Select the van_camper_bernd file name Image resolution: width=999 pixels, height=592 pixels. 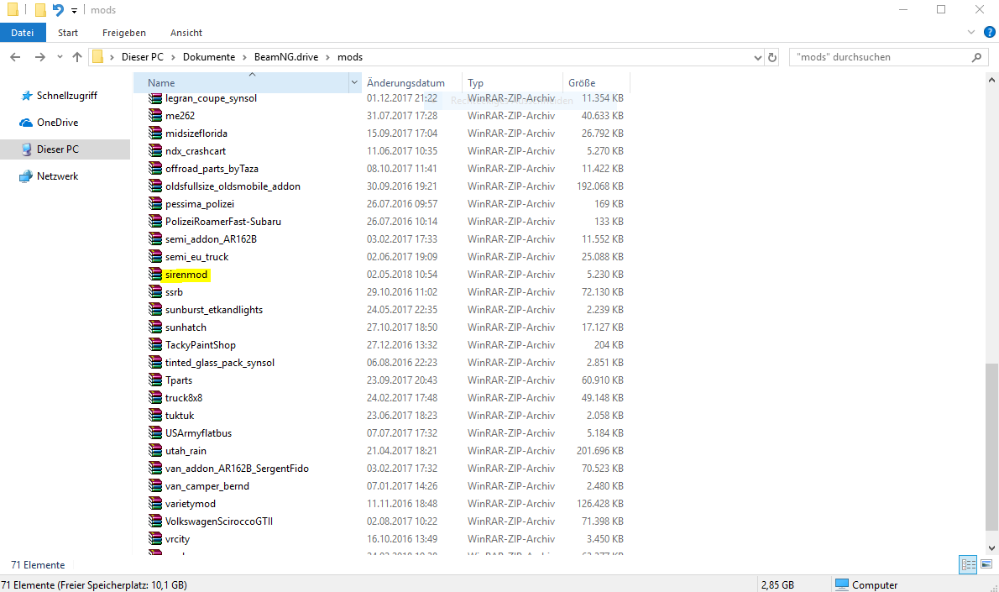pyautogui.click(x=207, y=485)
